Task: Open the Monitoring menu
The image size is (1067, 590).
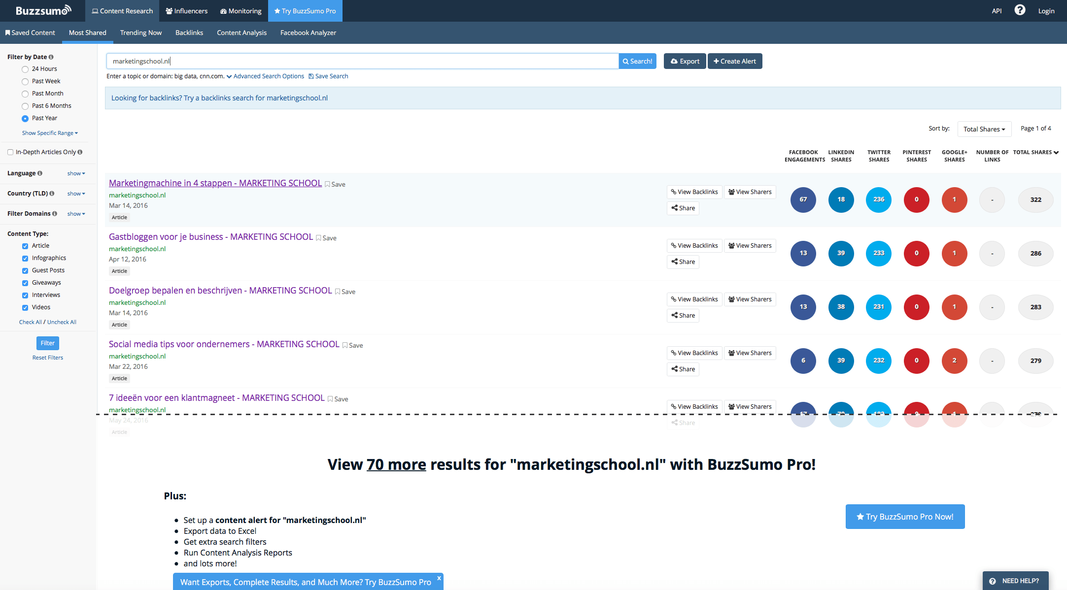Action: 241,11
